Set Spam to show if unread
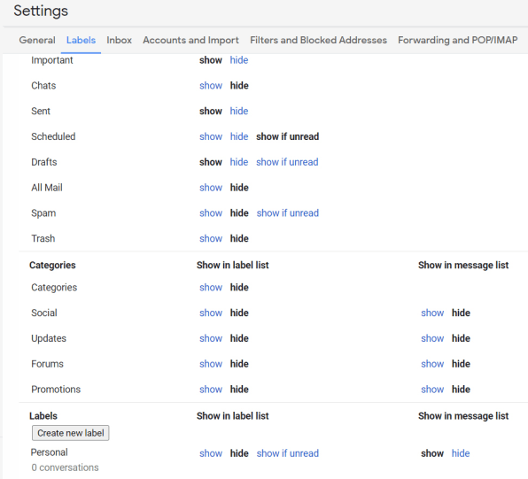This screenshot has width=528, height=479. (x=288, y=213)
